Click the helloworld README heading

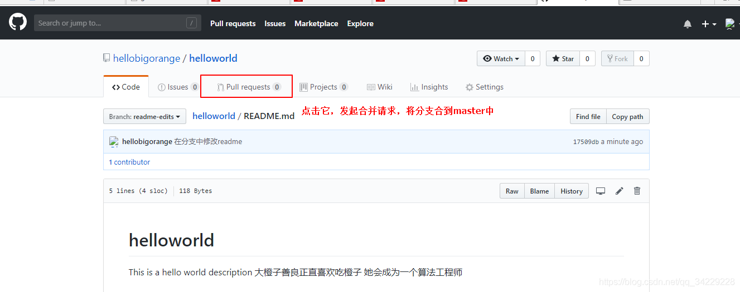(x=171, y=240)
